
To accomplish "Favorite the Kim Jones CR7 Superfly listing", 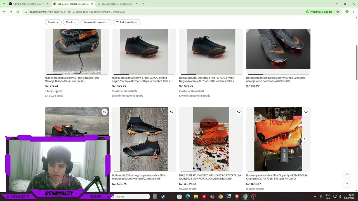I will click(239, 112).
